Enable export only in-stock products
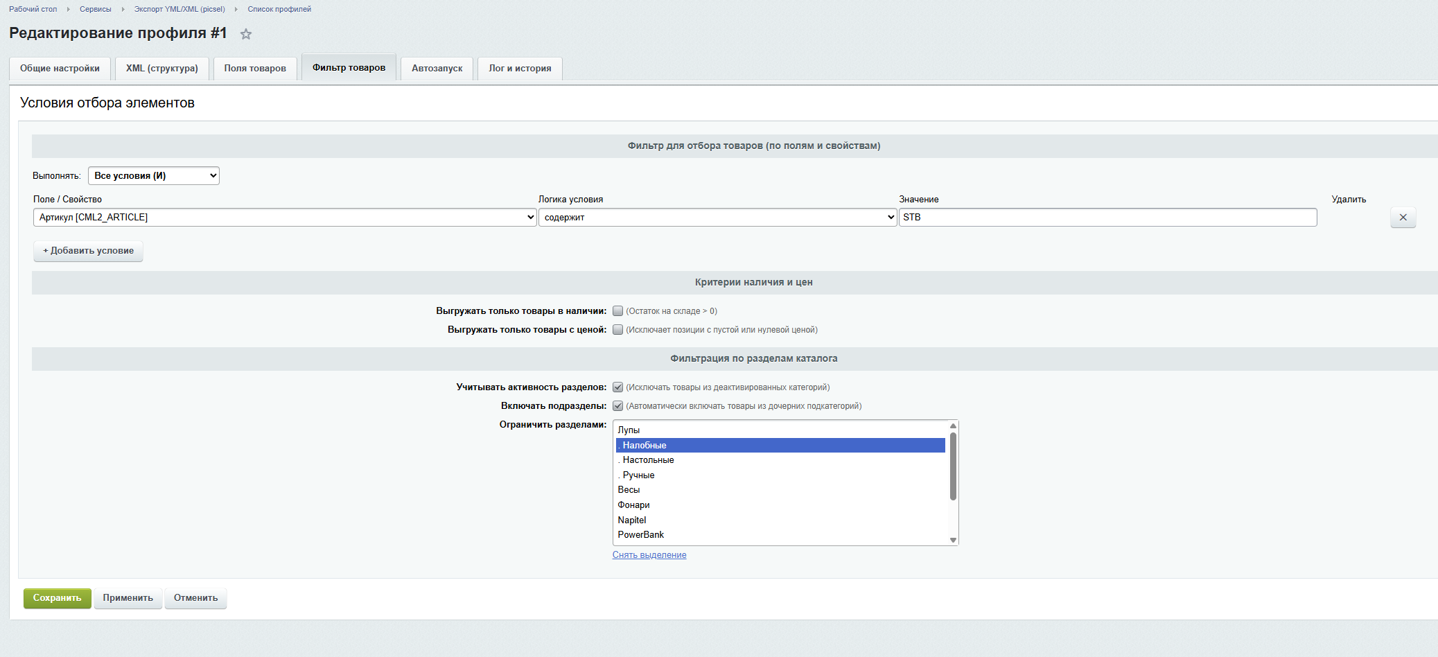This screenshot has height=657, width=1438. click(x=617, y=311)
